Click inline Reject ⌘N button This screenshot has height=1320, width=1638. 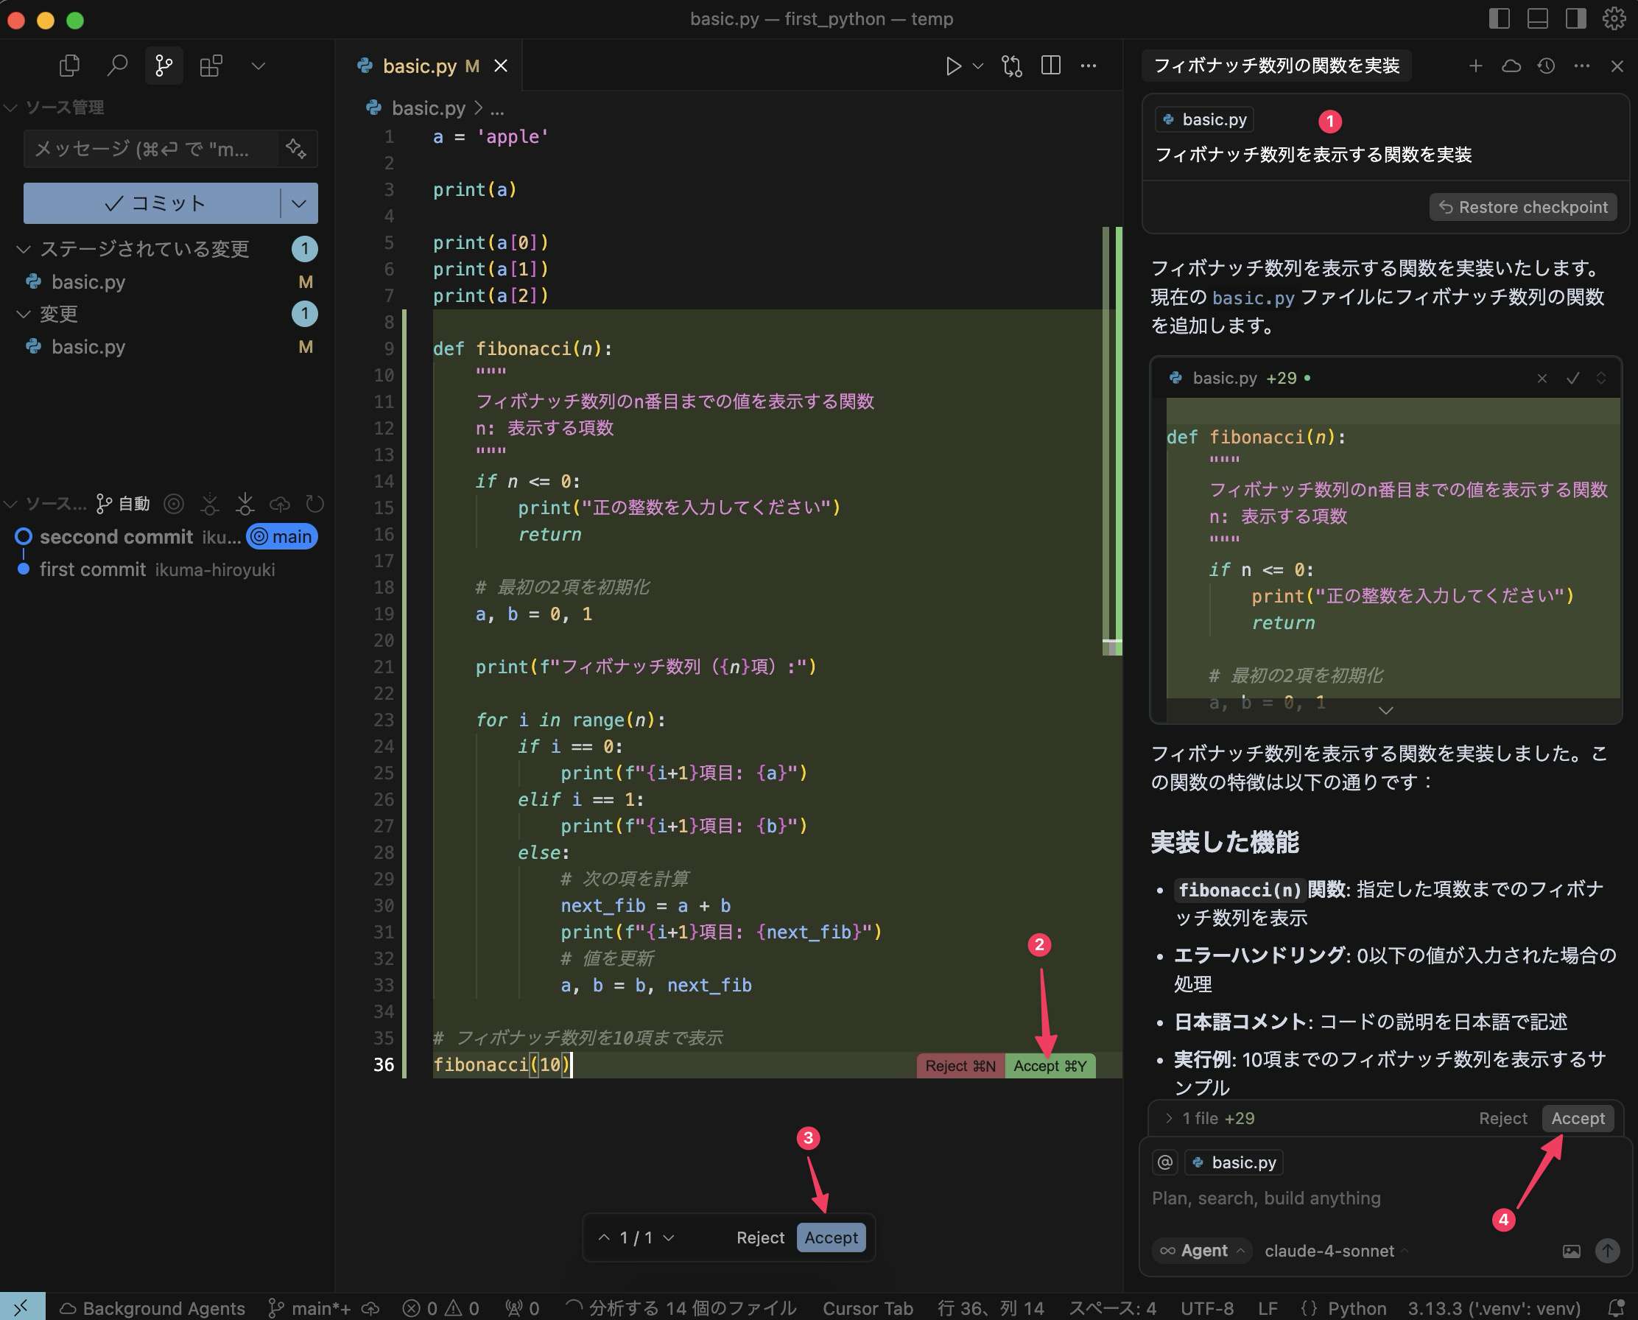960,1065
